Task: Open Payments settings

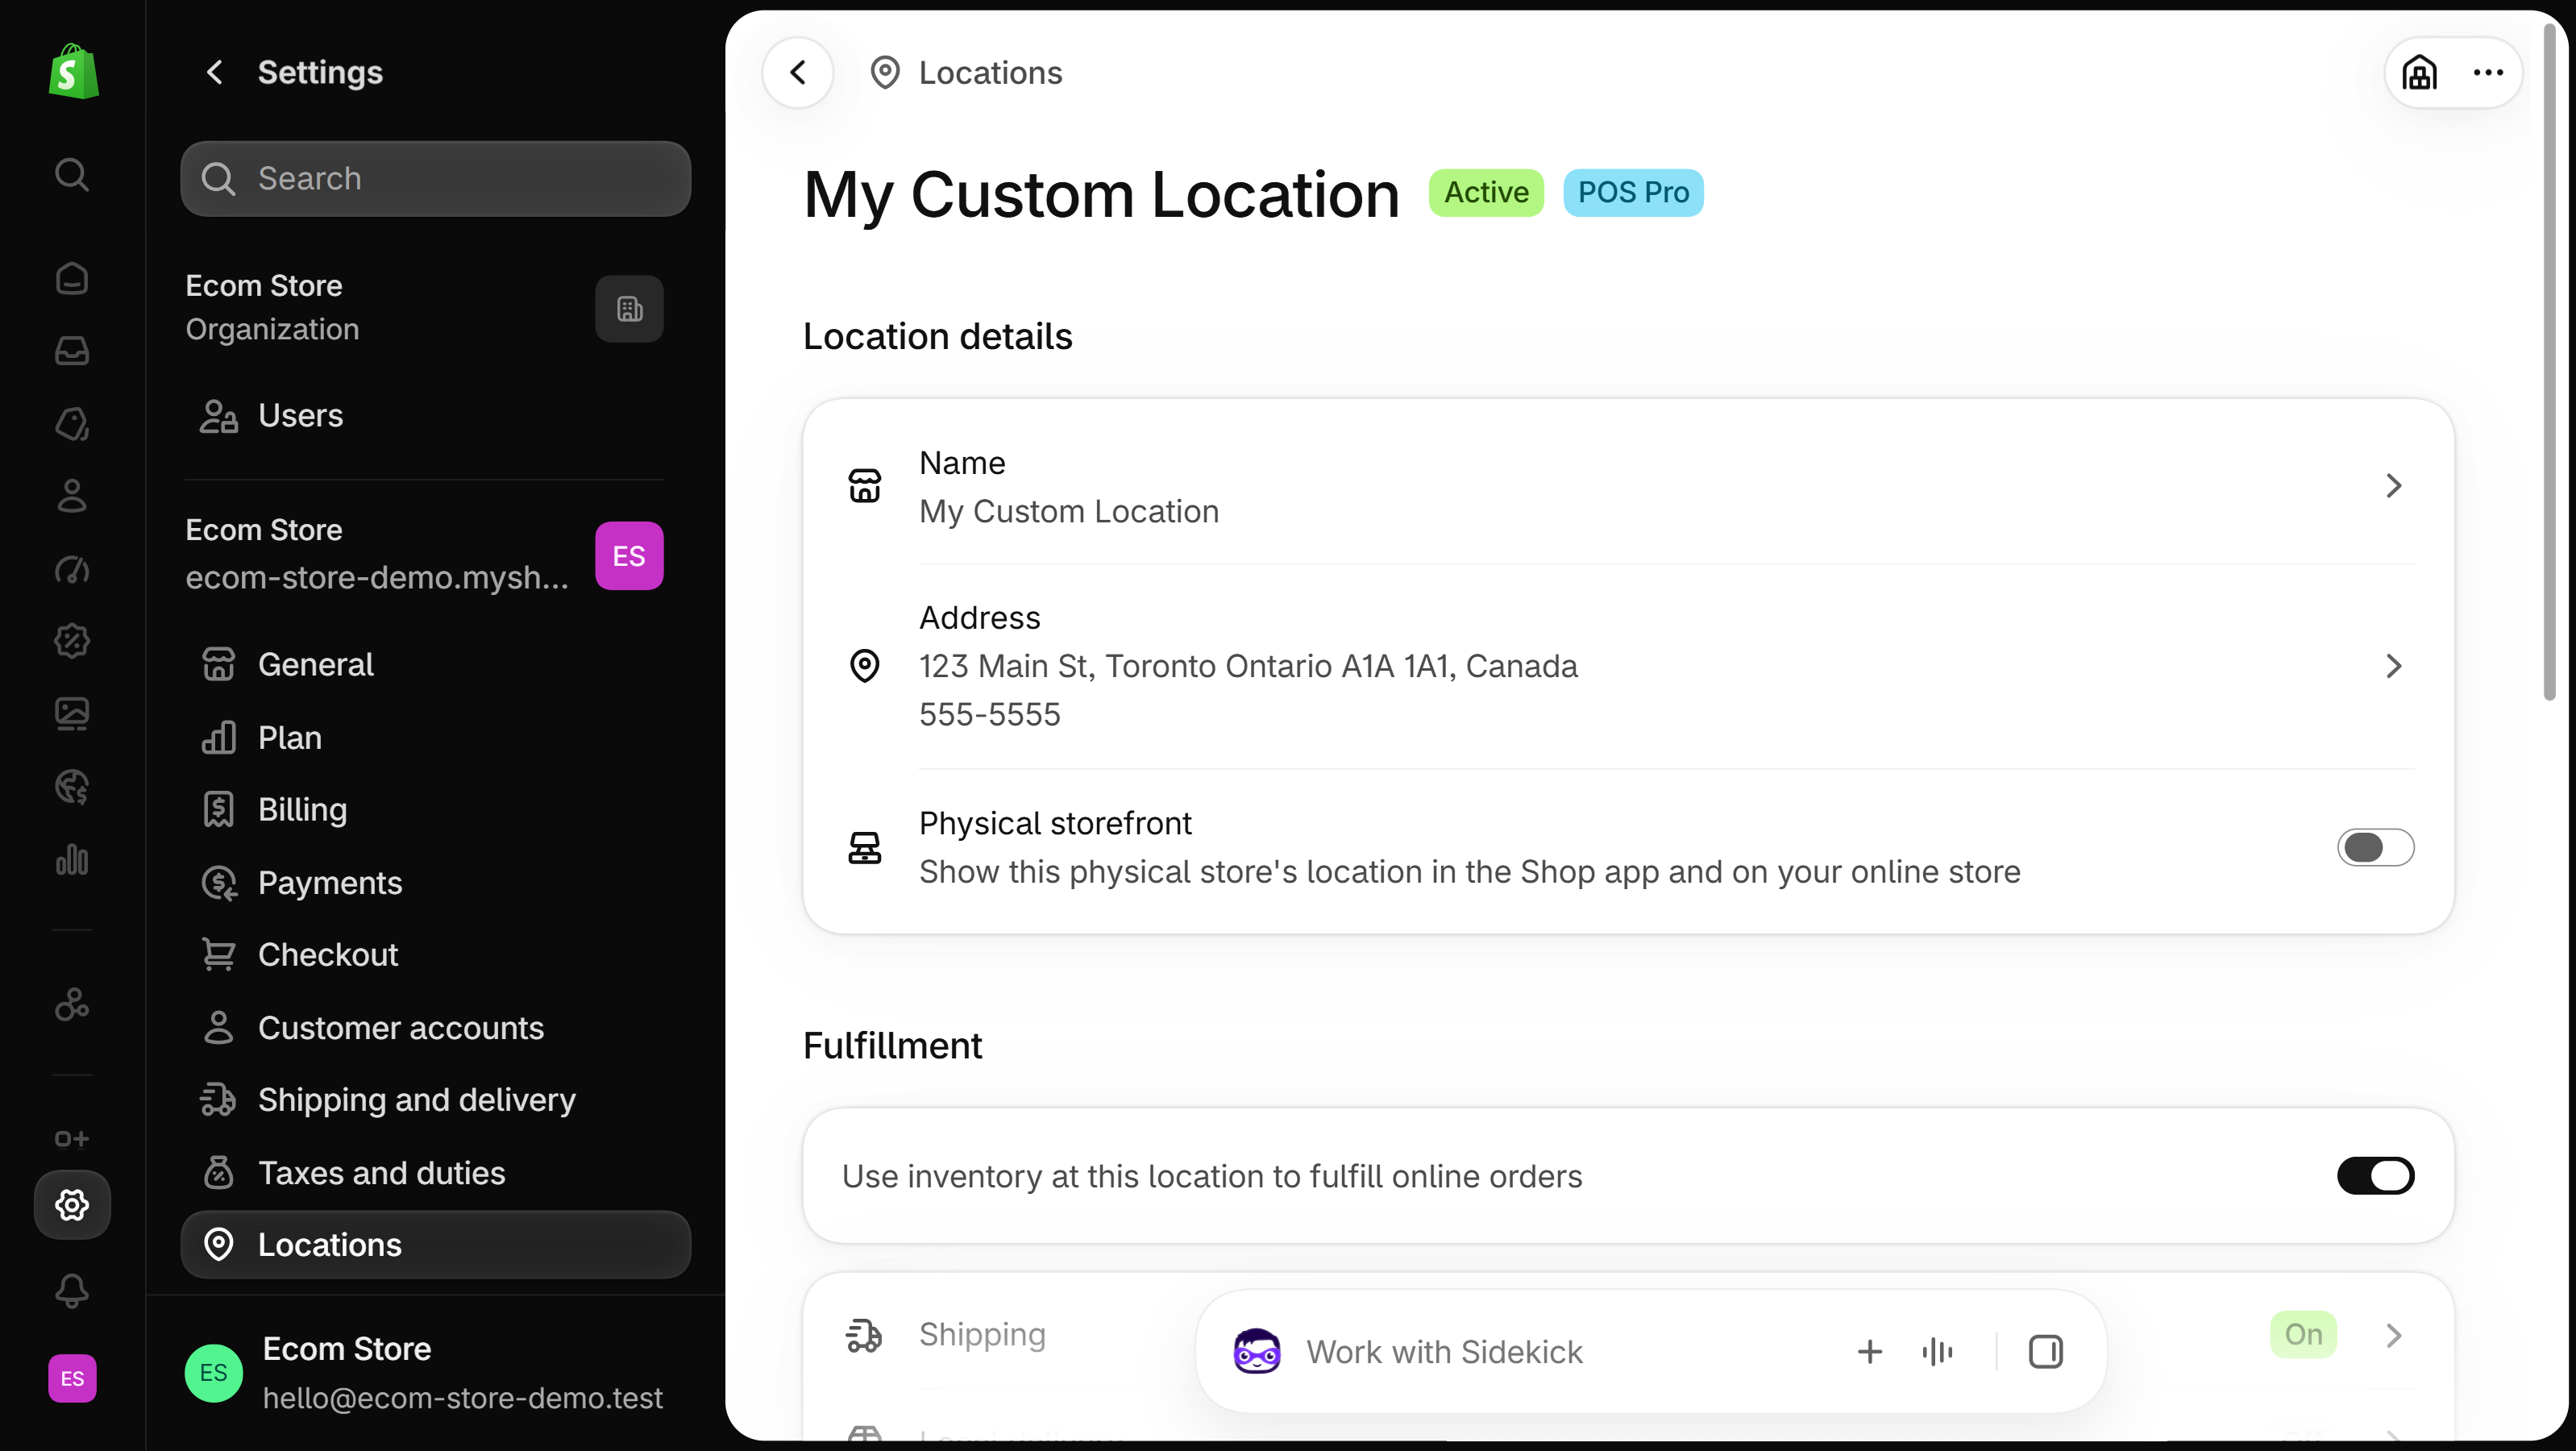Action: (x=435, y=882)
